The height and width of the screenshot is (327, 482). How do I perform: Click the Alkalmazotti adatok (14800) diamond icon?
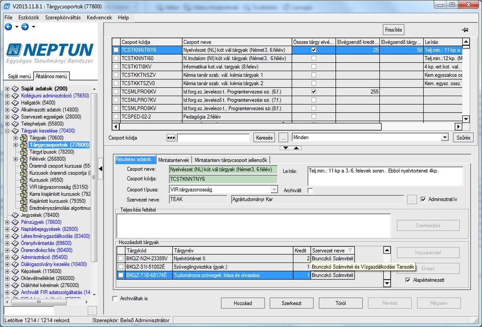16,110
